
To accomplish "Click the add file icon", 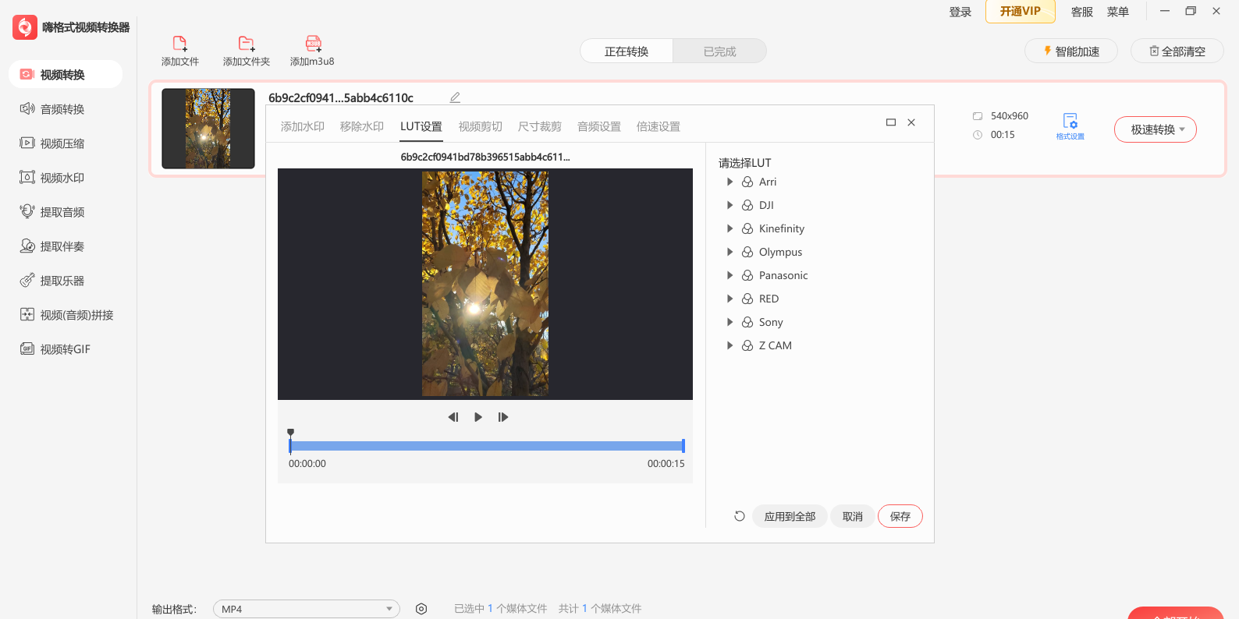I will click(179, 44).
